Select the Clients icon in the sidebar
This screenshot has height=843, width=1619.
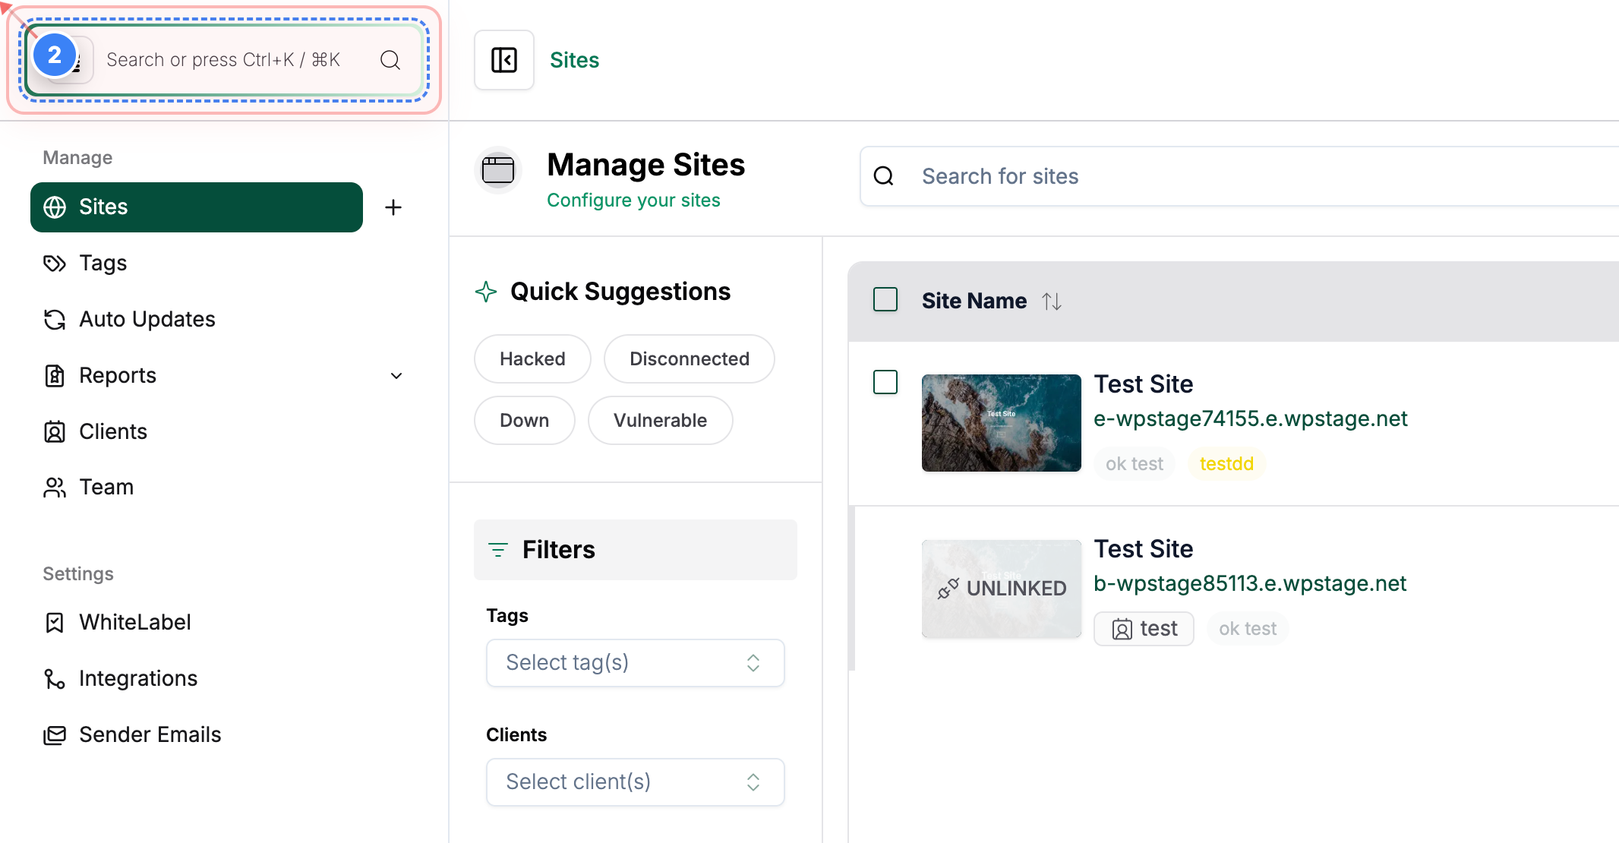point(55,431)
